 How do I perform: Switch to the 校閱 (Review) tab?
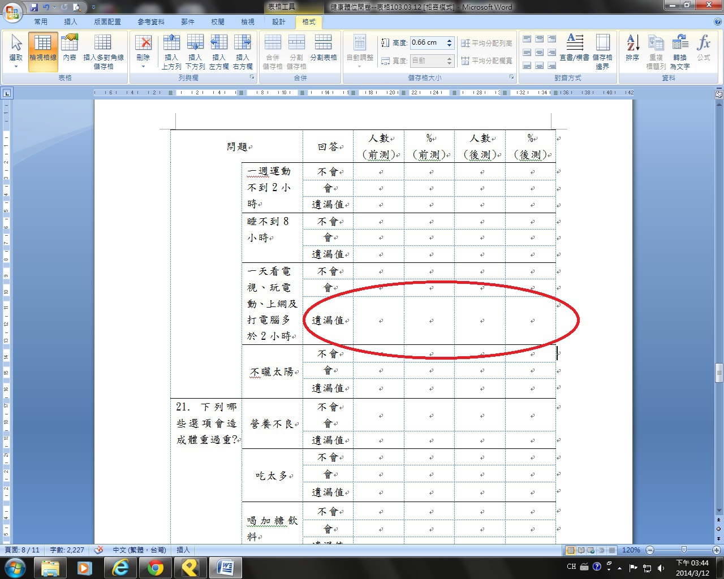click(218, 22)
